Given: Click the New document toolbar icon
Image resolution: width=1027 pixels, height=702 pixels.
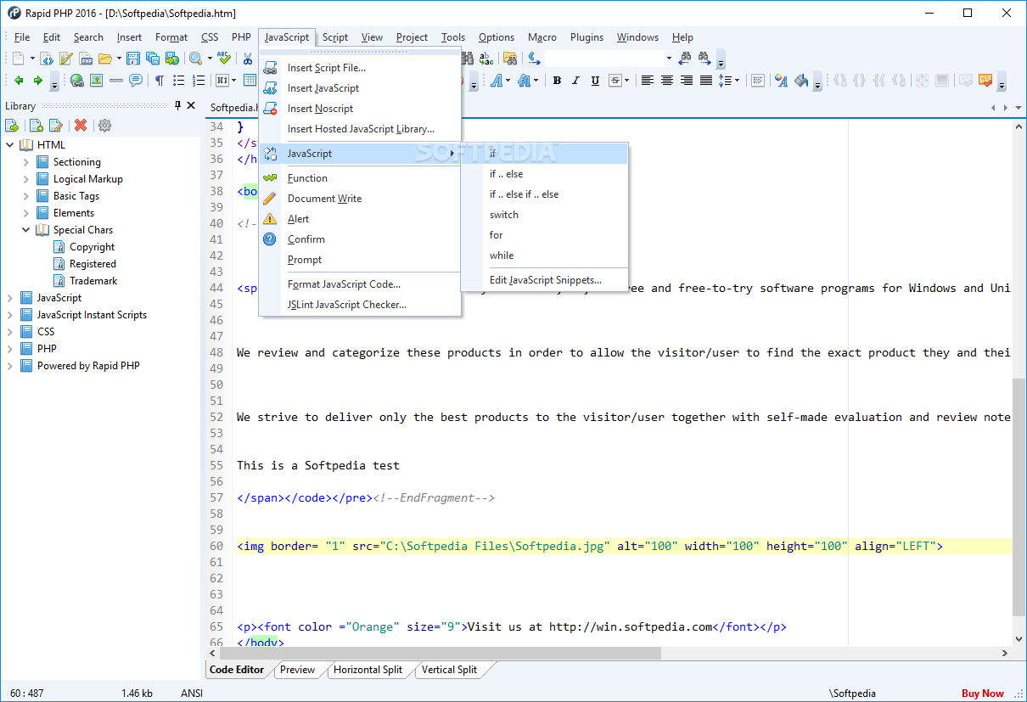Looking at the screenshot, I should 20,59.
